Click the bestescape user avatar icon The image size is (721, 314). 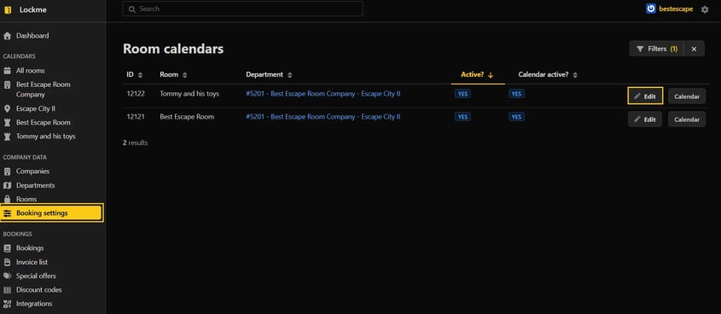(651, 9)
